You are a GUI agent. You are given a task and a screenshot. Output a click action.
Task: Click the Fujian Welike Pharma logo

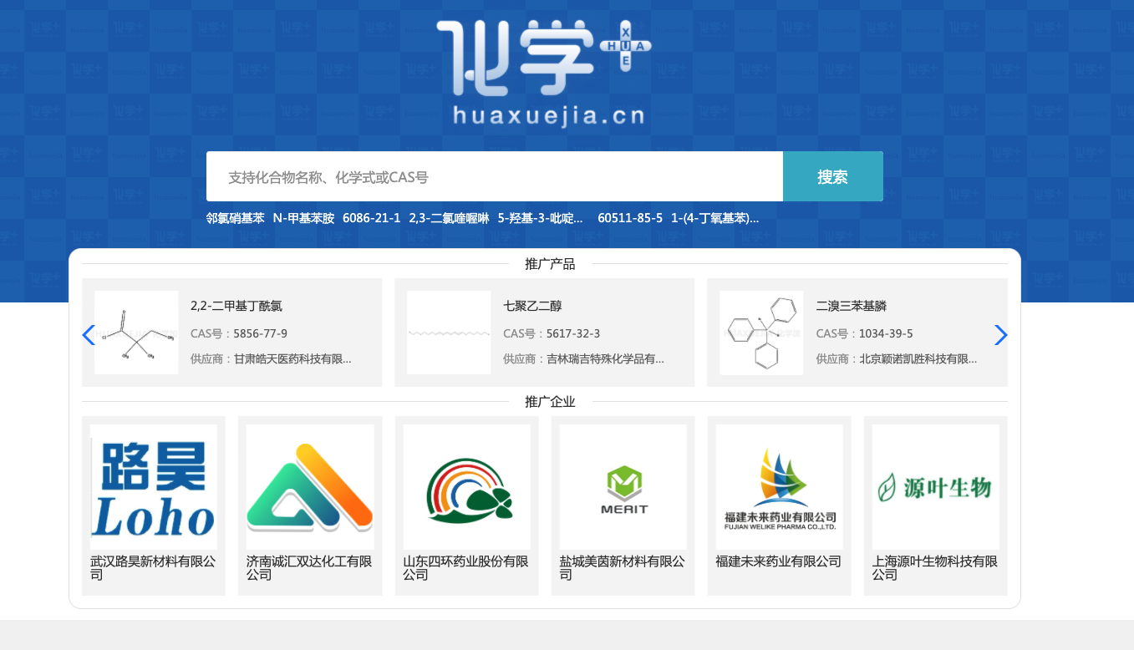coord(780,487)
